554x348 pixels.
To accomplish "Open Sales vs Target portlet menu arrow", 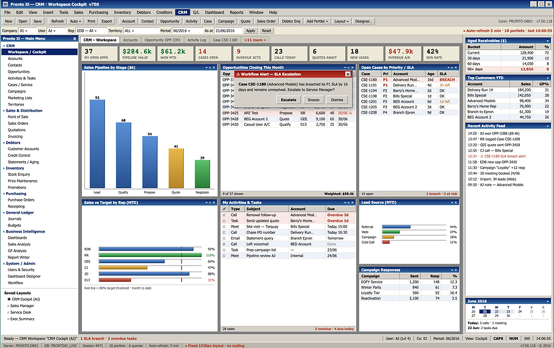I will pyautogui.click(x=206, y=203).
